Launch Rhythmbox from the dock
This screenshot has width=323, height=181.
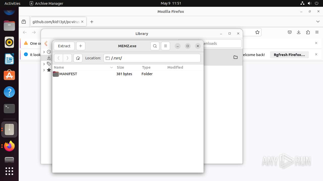tap(9, 42)
